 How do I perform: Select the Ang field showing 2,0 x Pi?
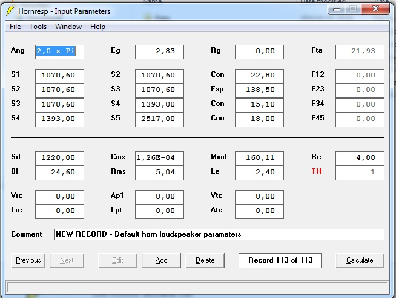point(59,52)
